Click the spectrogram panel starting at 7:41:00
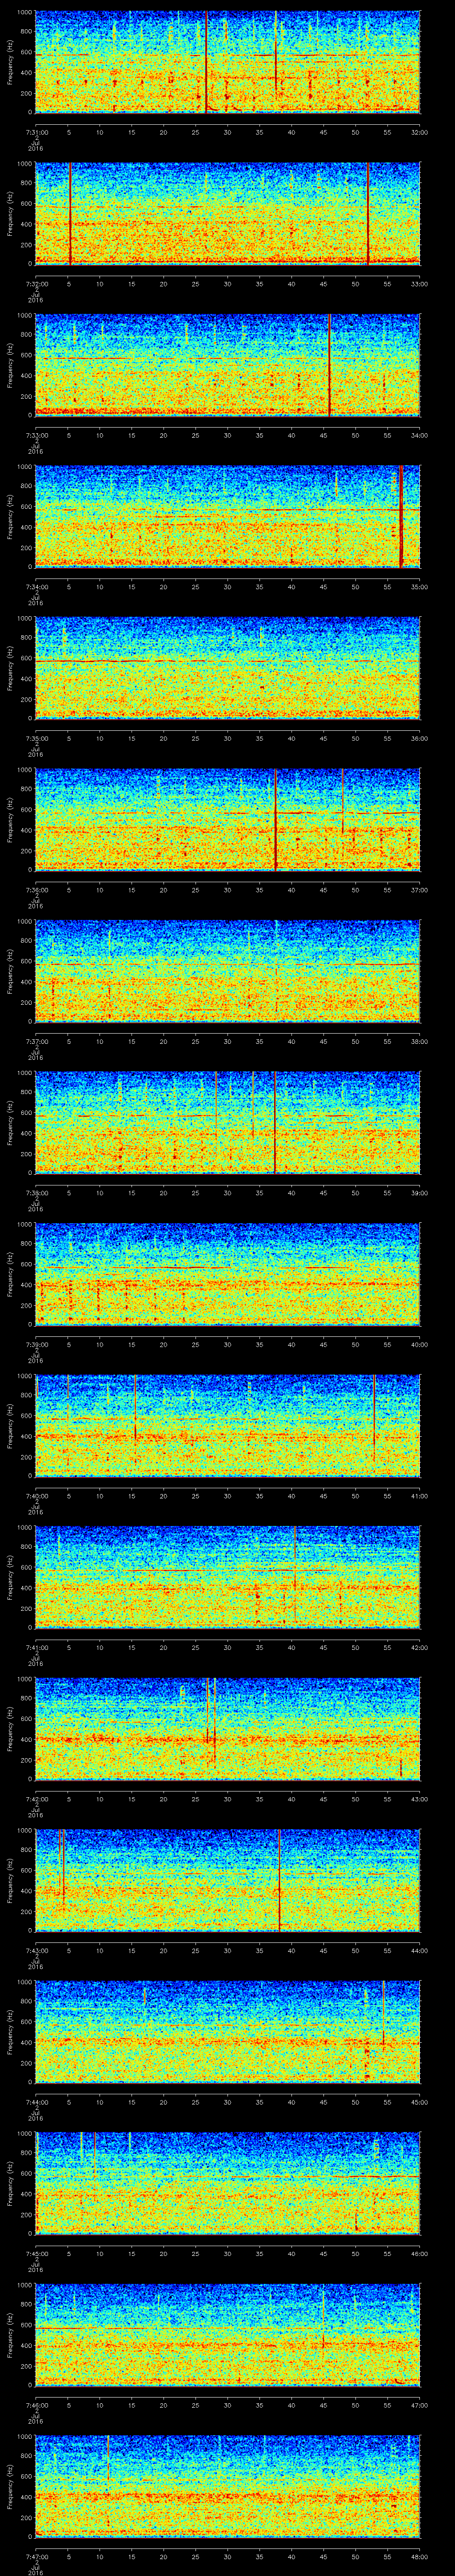Viewport: 455px width, 2576px height. pyautogui.click(x=228, y=1578)
